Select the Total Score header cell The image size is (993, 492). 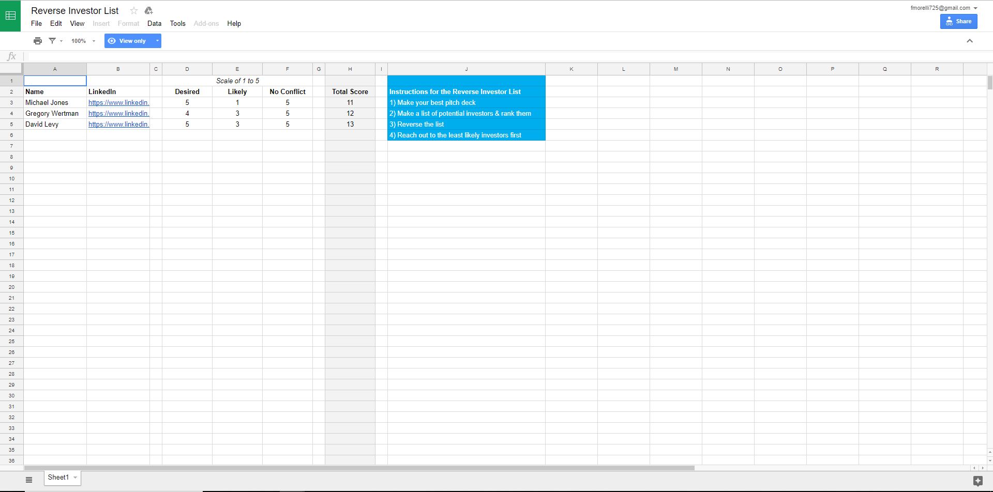(x=350, y=91)
